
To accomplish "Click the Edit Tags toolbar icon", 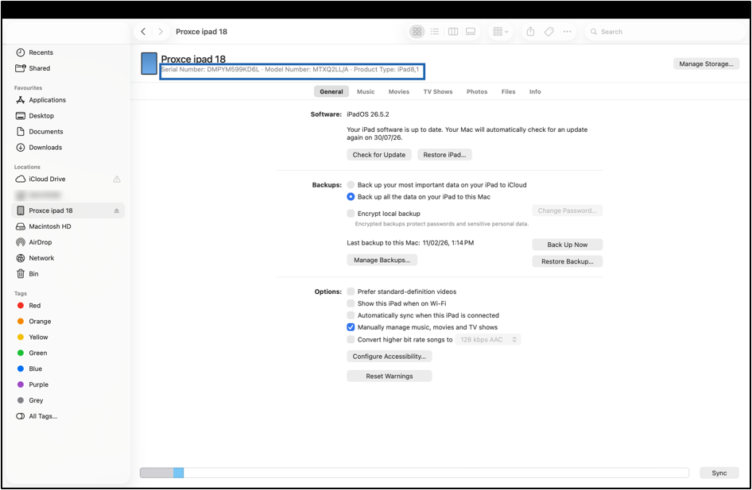I will click(549, 32).
